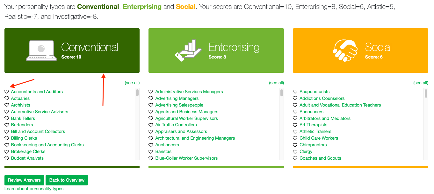Click the heart icon next to Acupuncturists
This screenshot has width=434, height=194.
click(x=295, y=92)
